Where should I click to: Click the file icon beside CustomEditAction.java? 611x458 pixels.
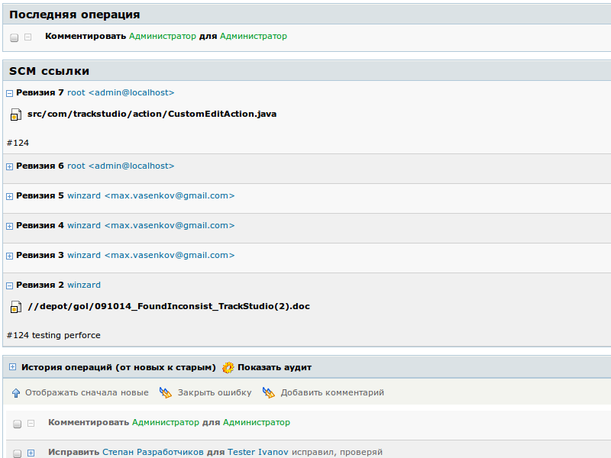(15, 114)
